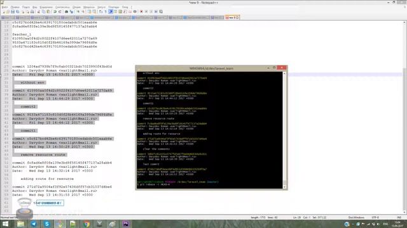Viewport: 407px width, 228px height.
Task: Click the git rebase command line in terminal
Action: (x=154, y=184)
